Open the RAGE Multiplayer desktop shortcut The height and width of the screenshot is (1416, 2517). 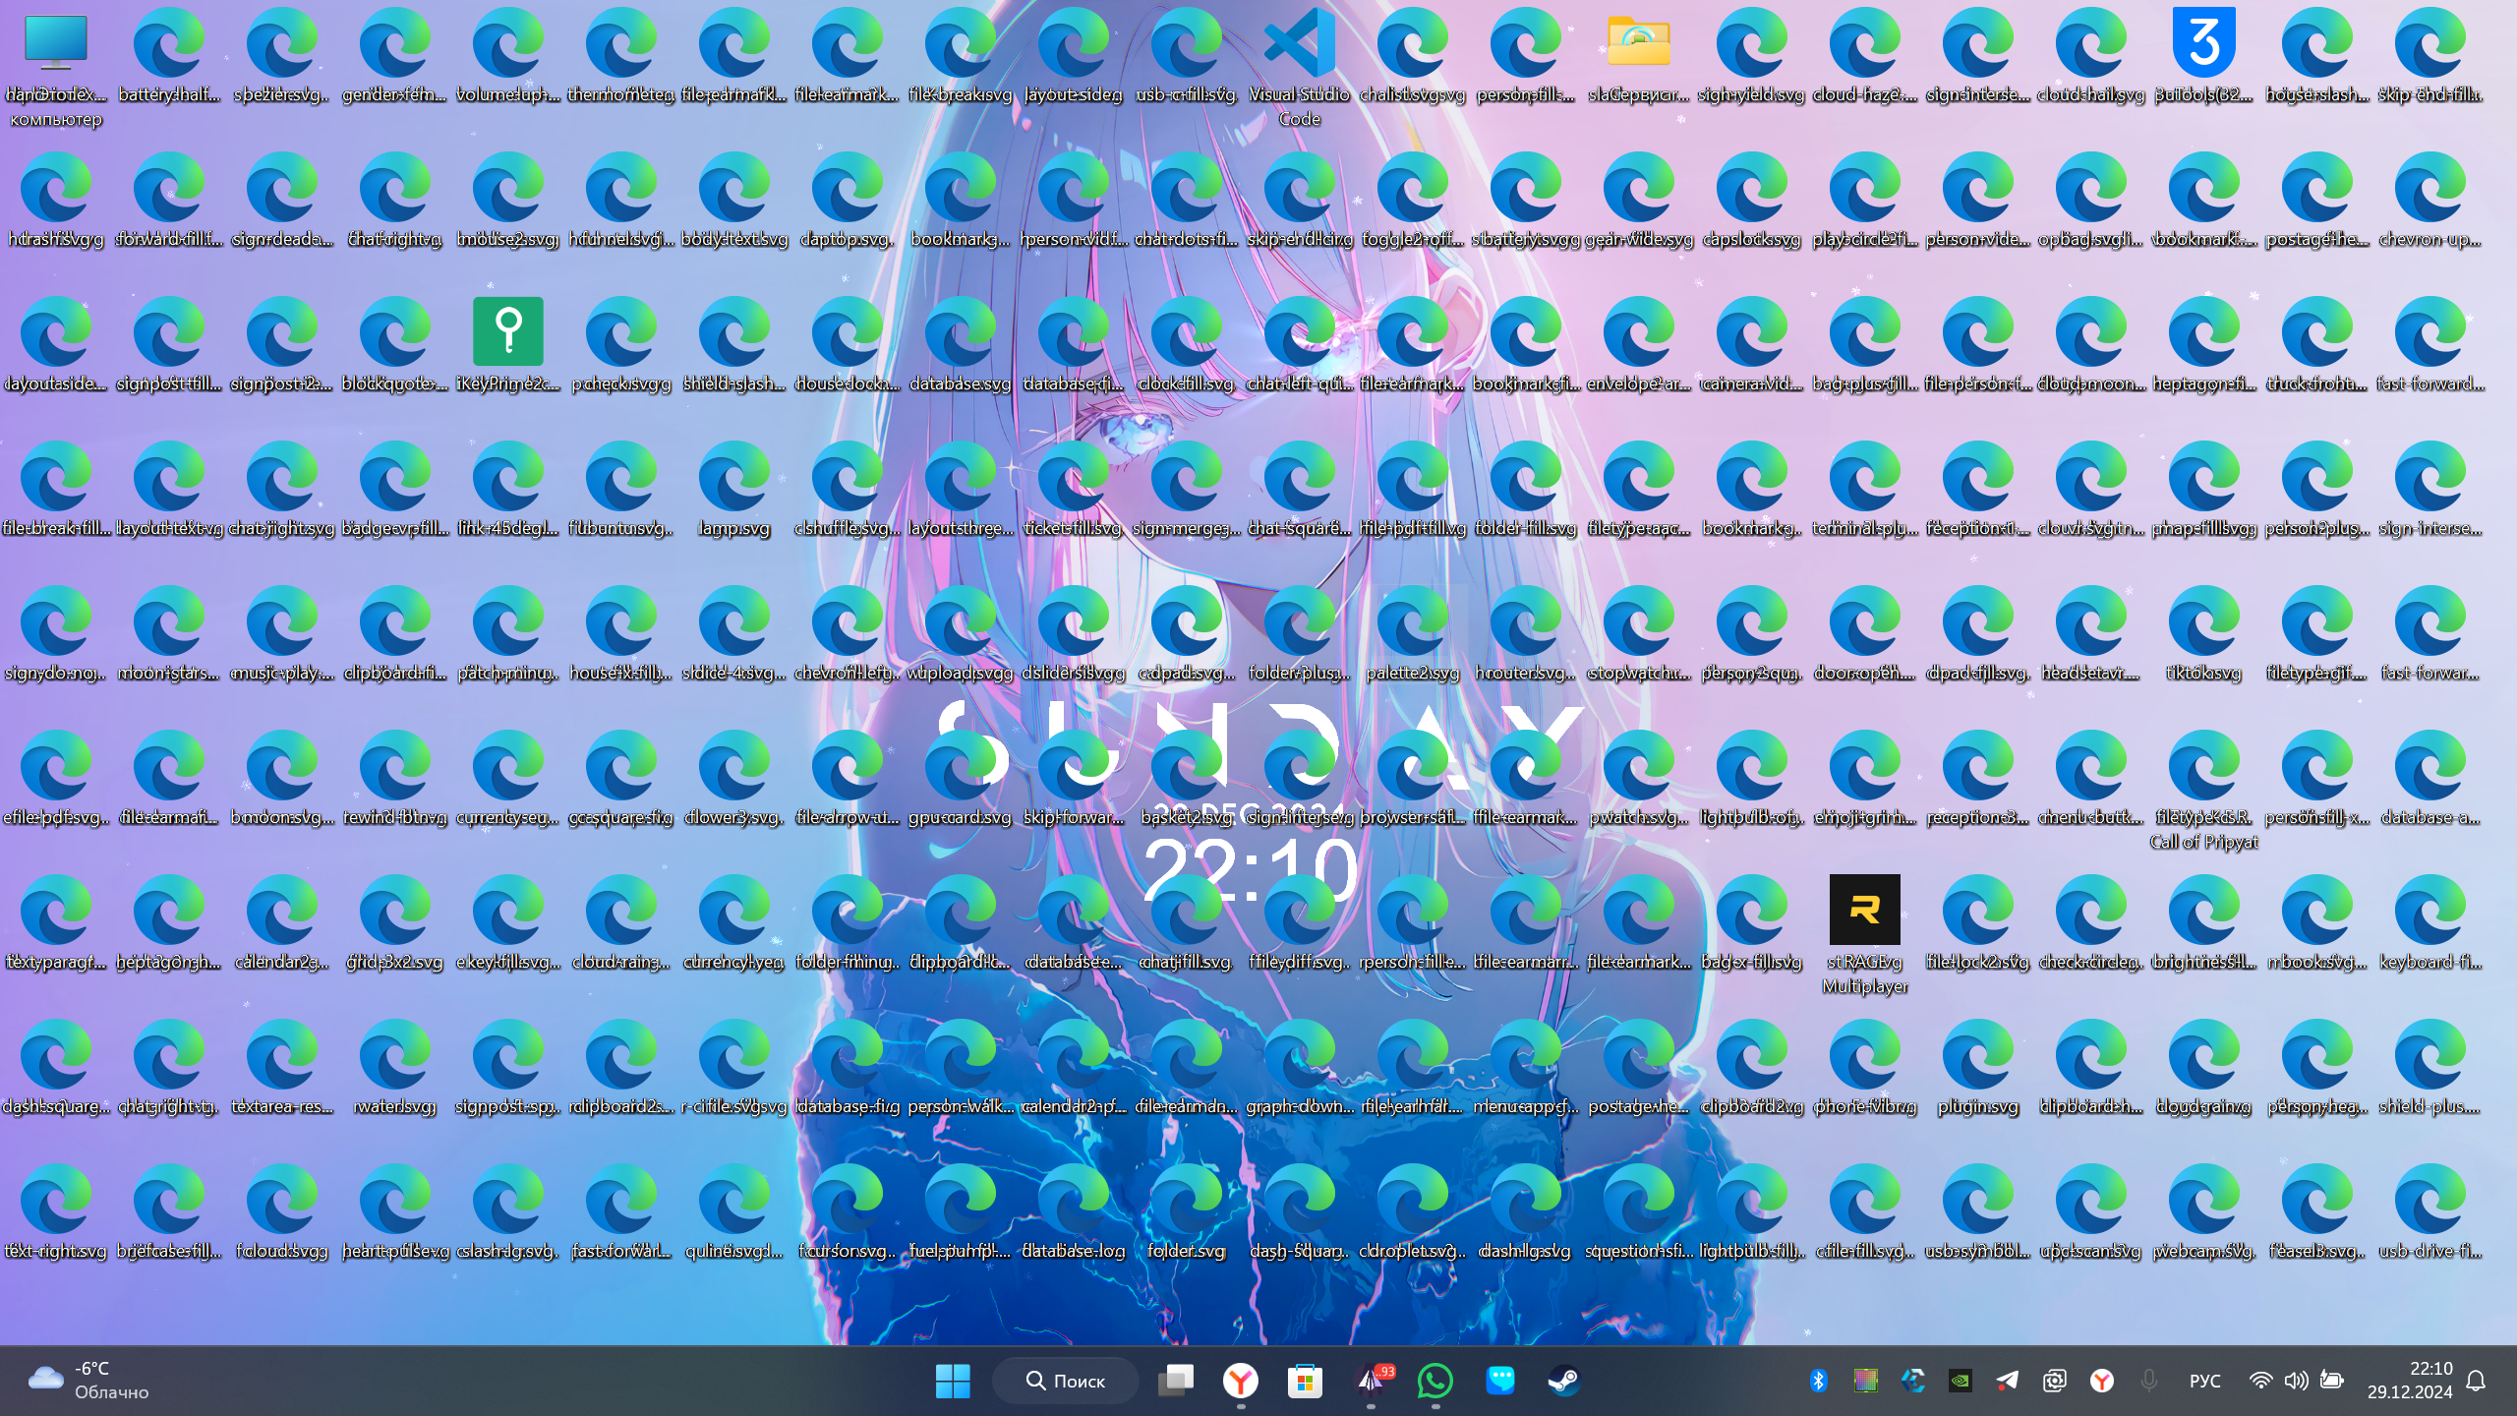[x=1864, y=910]
